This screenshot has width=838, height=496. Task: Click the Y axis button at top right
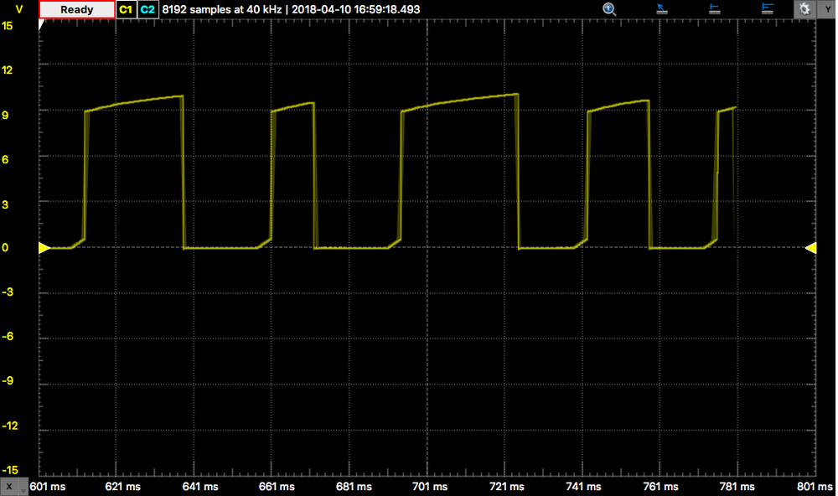827,9
